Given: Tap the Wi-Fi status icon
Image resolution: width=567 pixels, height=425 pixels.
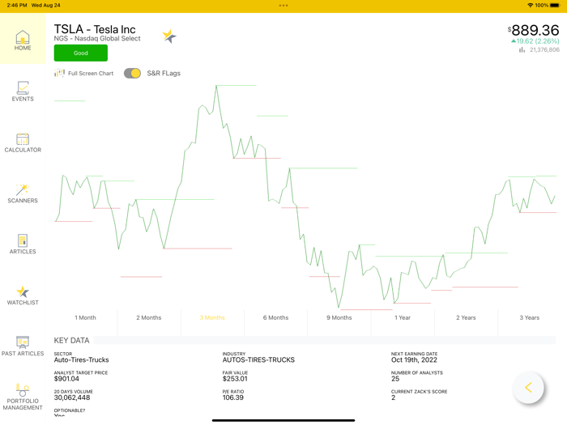Looking at the screenshot, I should pos(530,5).
